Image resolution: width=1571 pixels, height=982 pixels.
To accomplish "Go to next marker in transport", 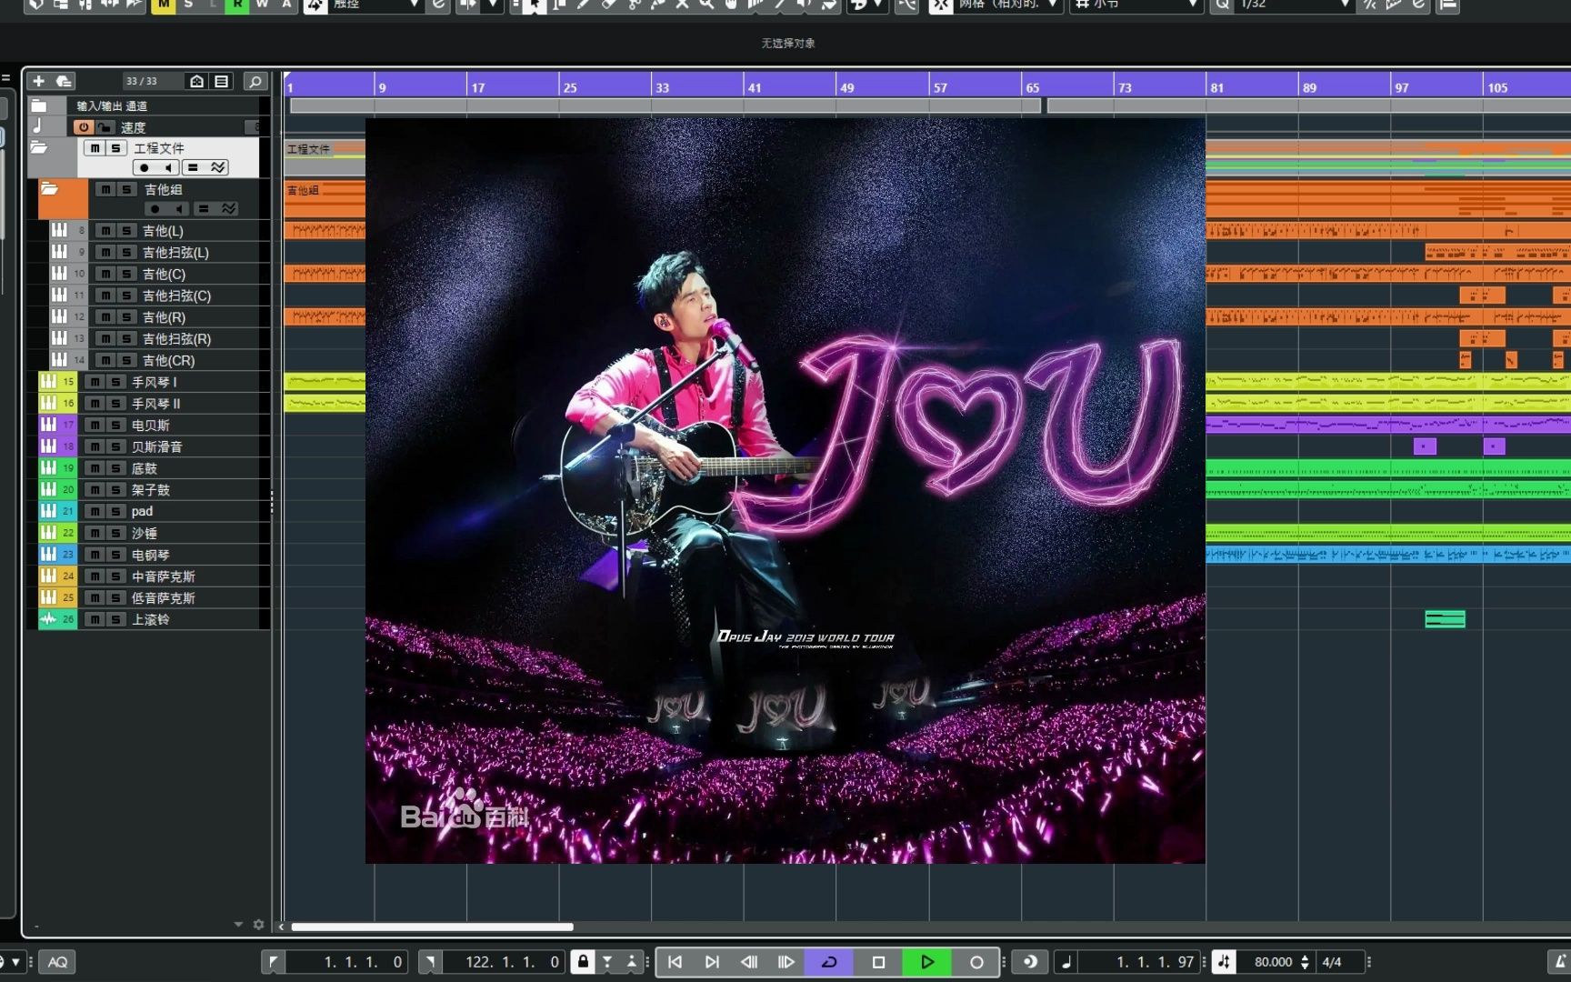I will [712, 962].
